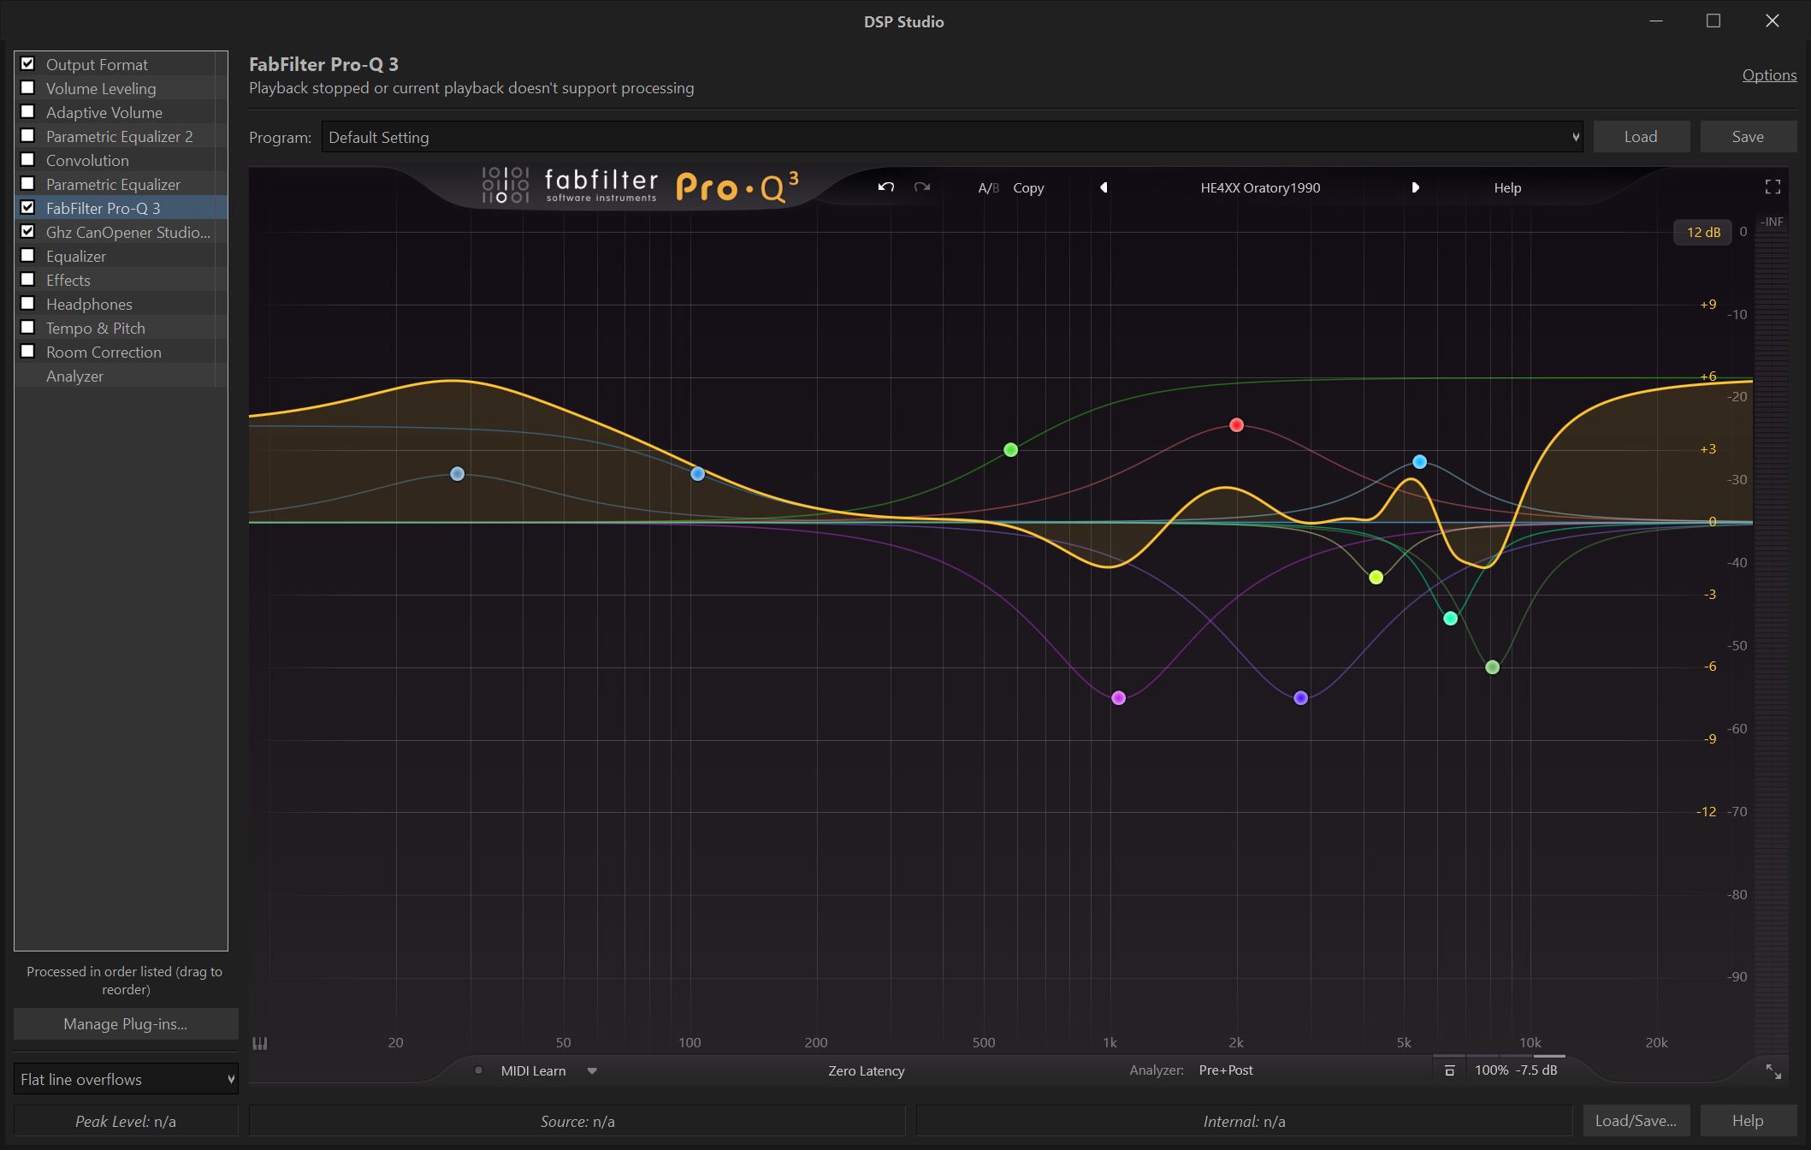The height and width of the screenshot is (1150, 1811).
Task: Open the Flat line overflows dropdown
Action: point(126,1079)
